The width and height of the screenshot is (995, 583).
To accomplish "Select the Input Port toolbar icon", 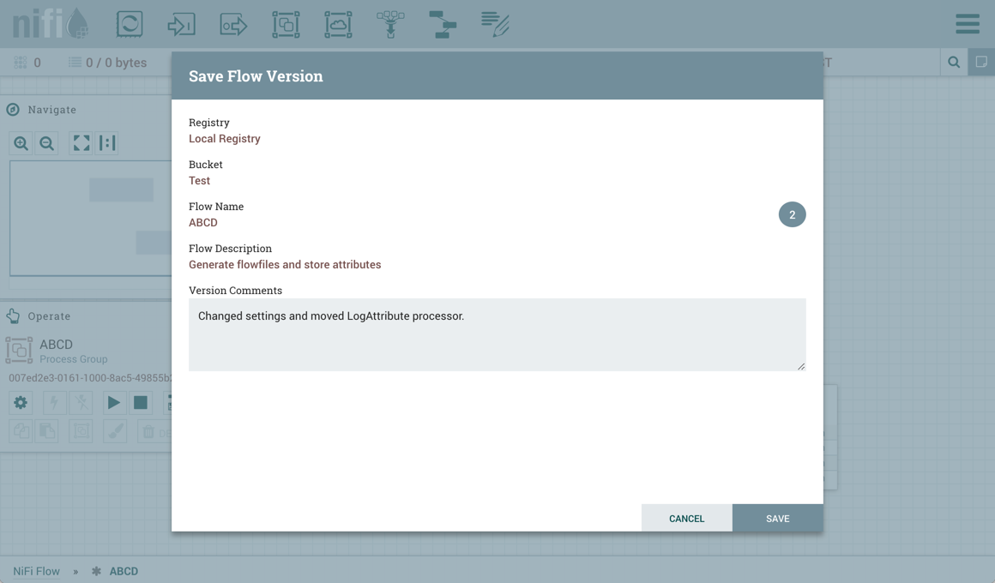I will click(181, 24).
